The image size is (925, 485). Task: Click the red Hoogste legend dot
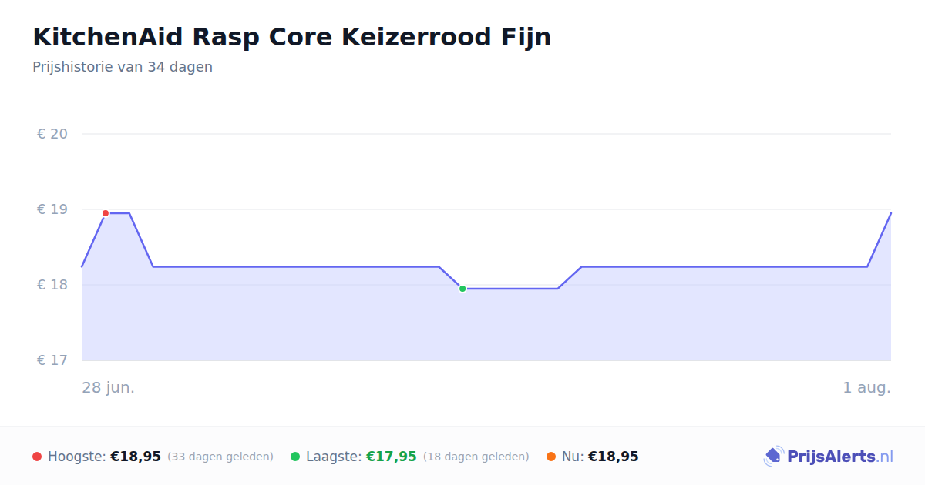(x=37, y=457)
